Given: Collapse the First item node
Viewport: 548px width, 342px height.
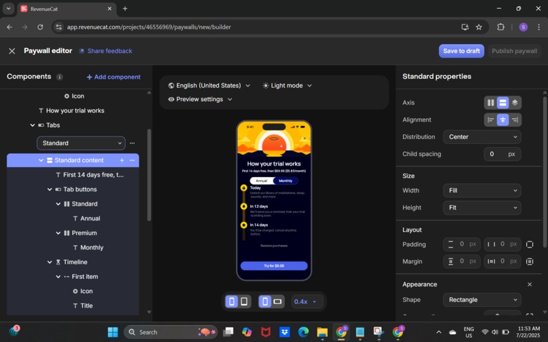Looking at the screenshot, I should [58, 276].
